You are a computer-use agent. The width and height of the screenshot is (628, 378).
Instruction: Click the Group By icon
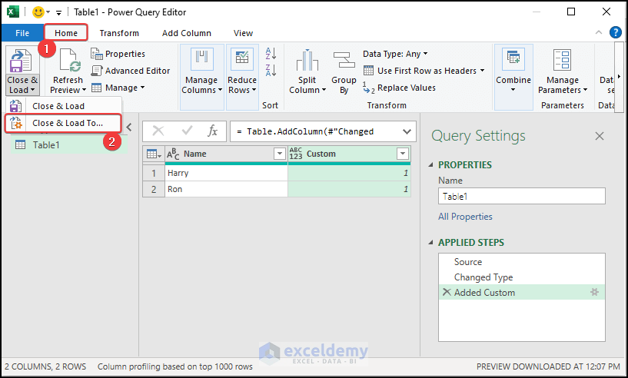(344, 61)
